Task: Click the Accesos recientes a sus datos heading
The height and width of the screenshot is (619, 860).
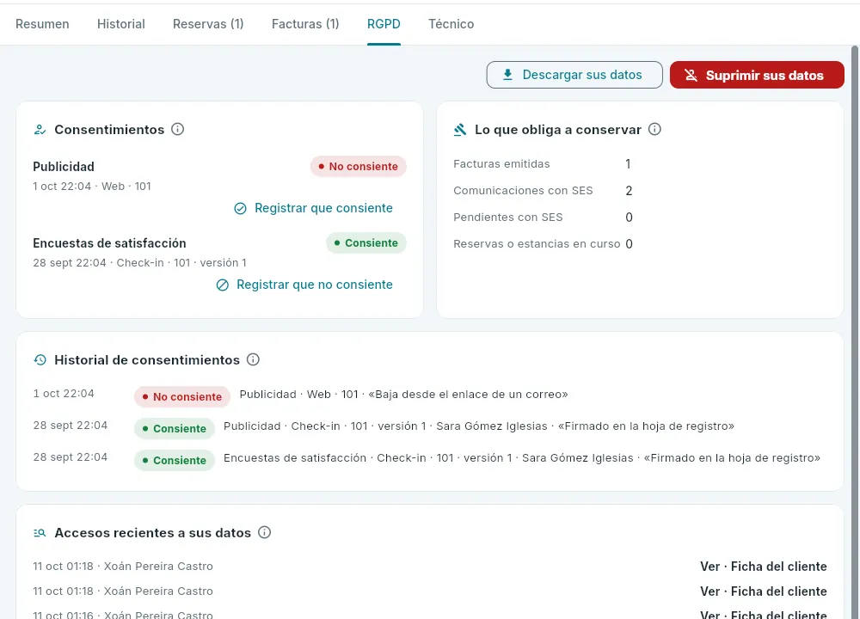Action: 153,533
